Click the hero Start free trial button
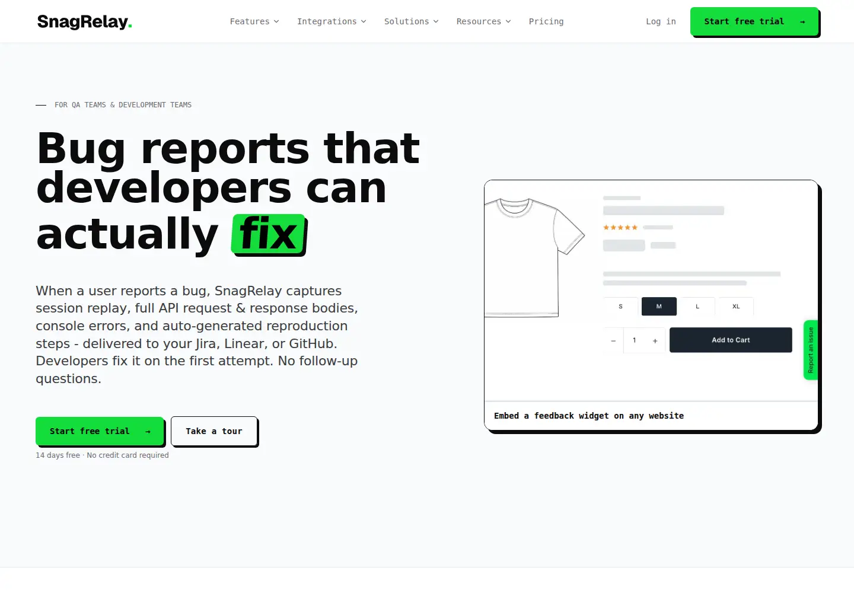 point(100,431)
